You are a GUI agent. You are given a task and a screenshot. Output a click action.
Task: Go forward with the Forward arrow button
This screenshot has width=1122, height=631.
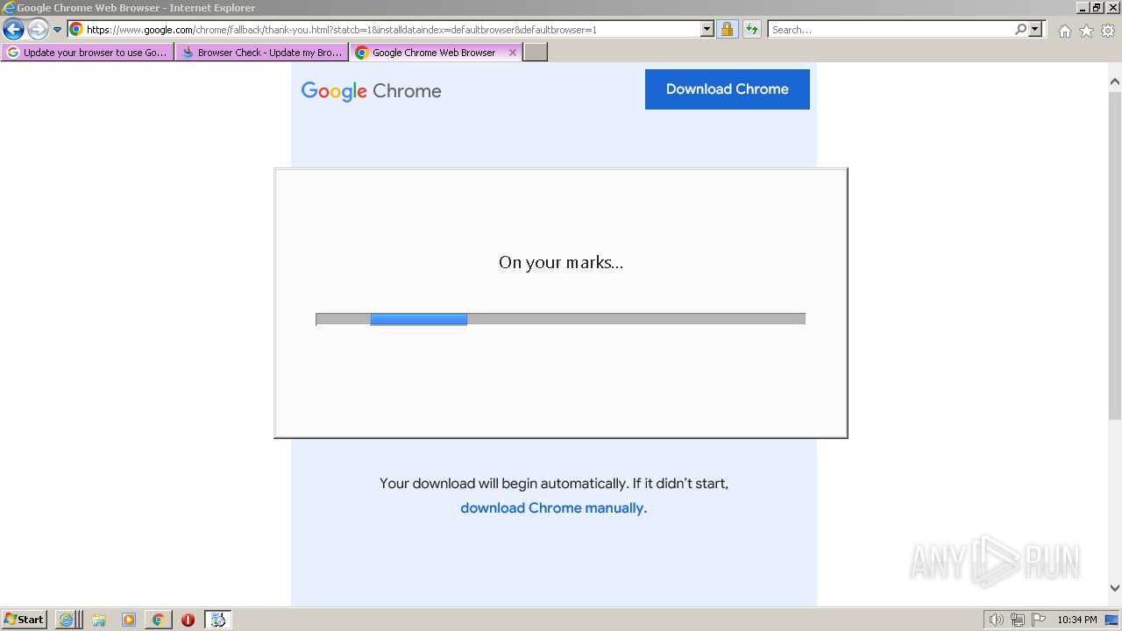coord(37,29)
